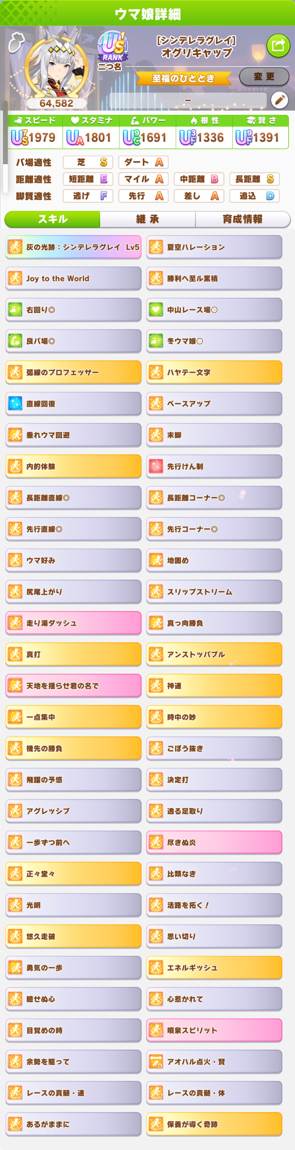Switch to the スキル tab
Image resolution: width=295 pixels, height=1150 pixels.
pyautogui.click(x=53, y=219)
